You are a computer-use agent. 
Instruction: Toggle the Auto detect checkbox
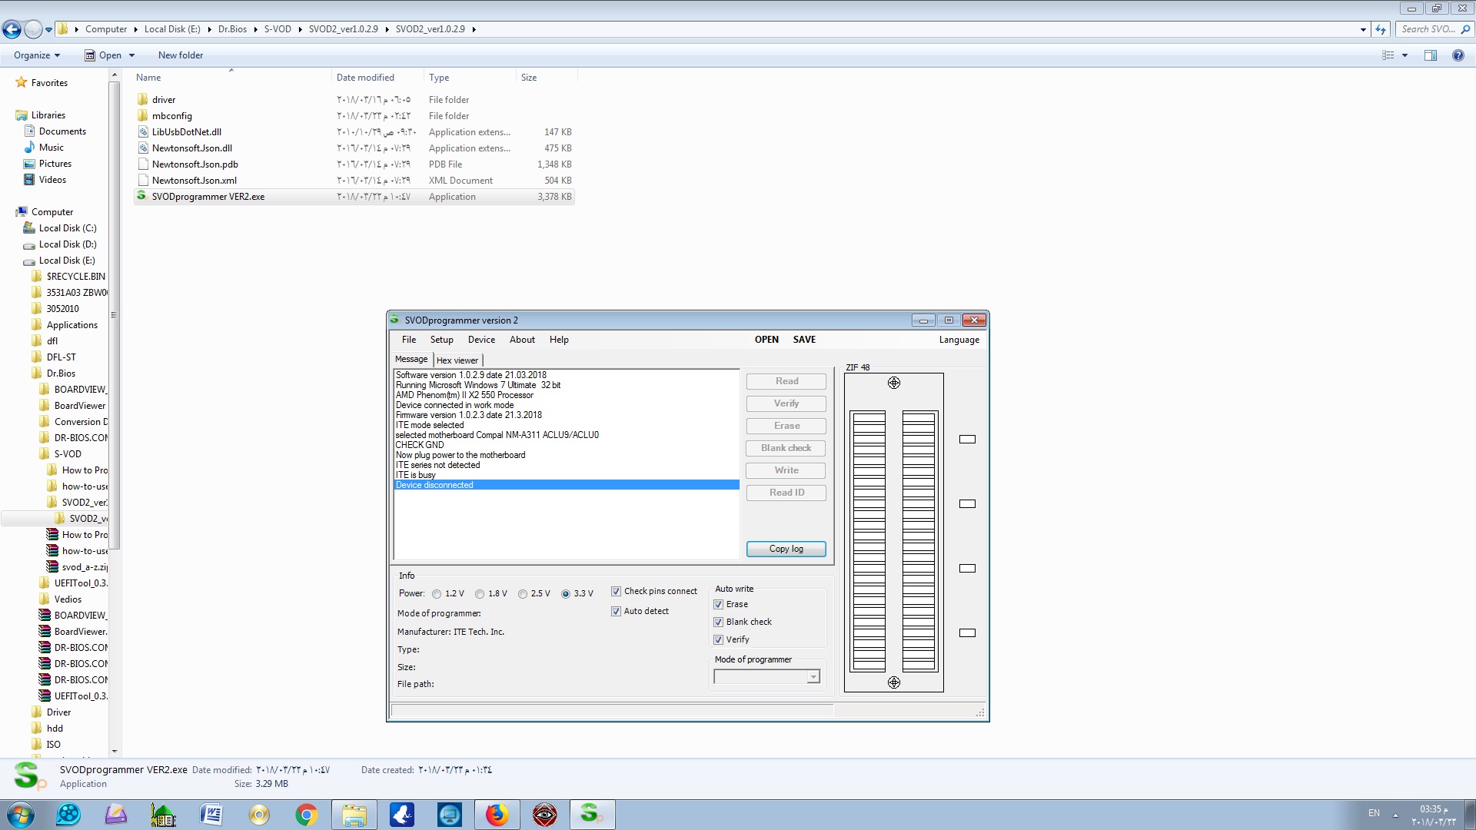(616, 612)
